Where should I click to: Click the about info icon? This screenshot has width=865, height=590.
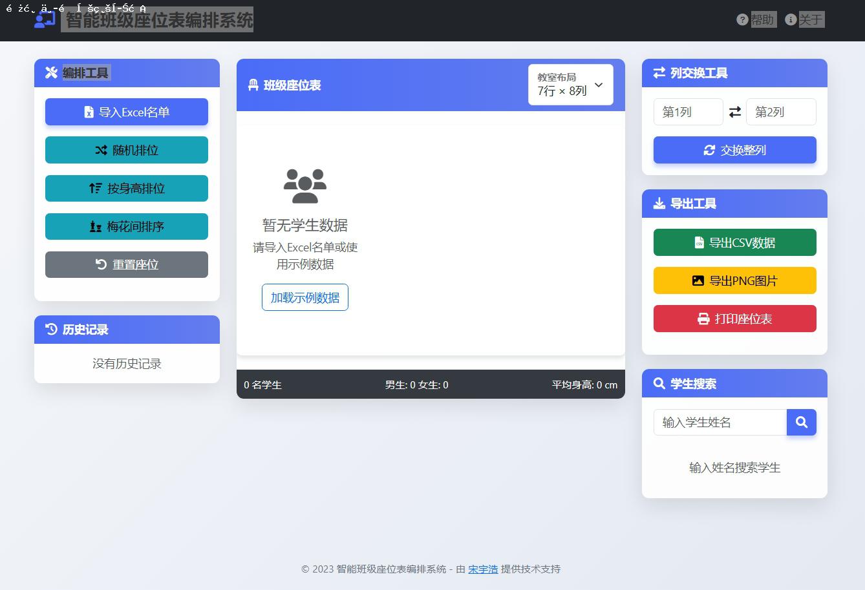click(790, 19)
